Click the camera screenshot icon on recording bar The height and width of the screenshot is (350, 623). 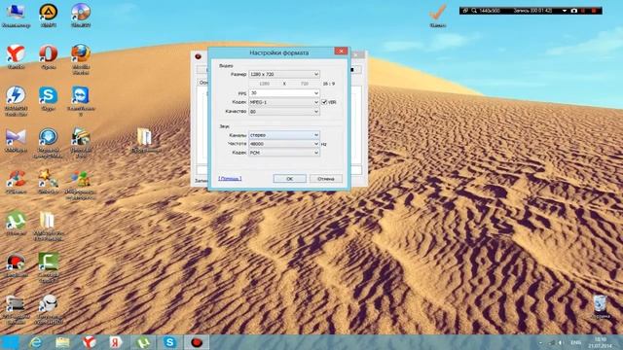573,11
